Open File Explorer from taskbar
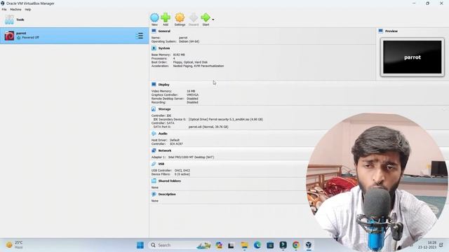This screenshot has width=449, height=252. 244,245
